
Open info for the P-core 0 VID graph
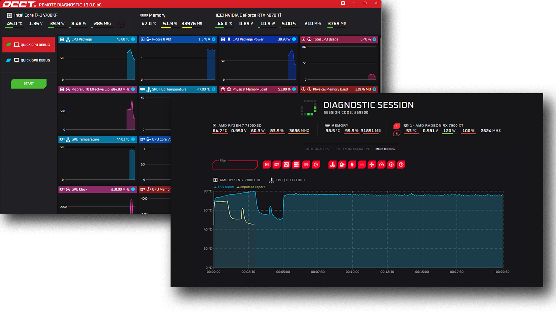pyautogui.click(x=214, y=39)
